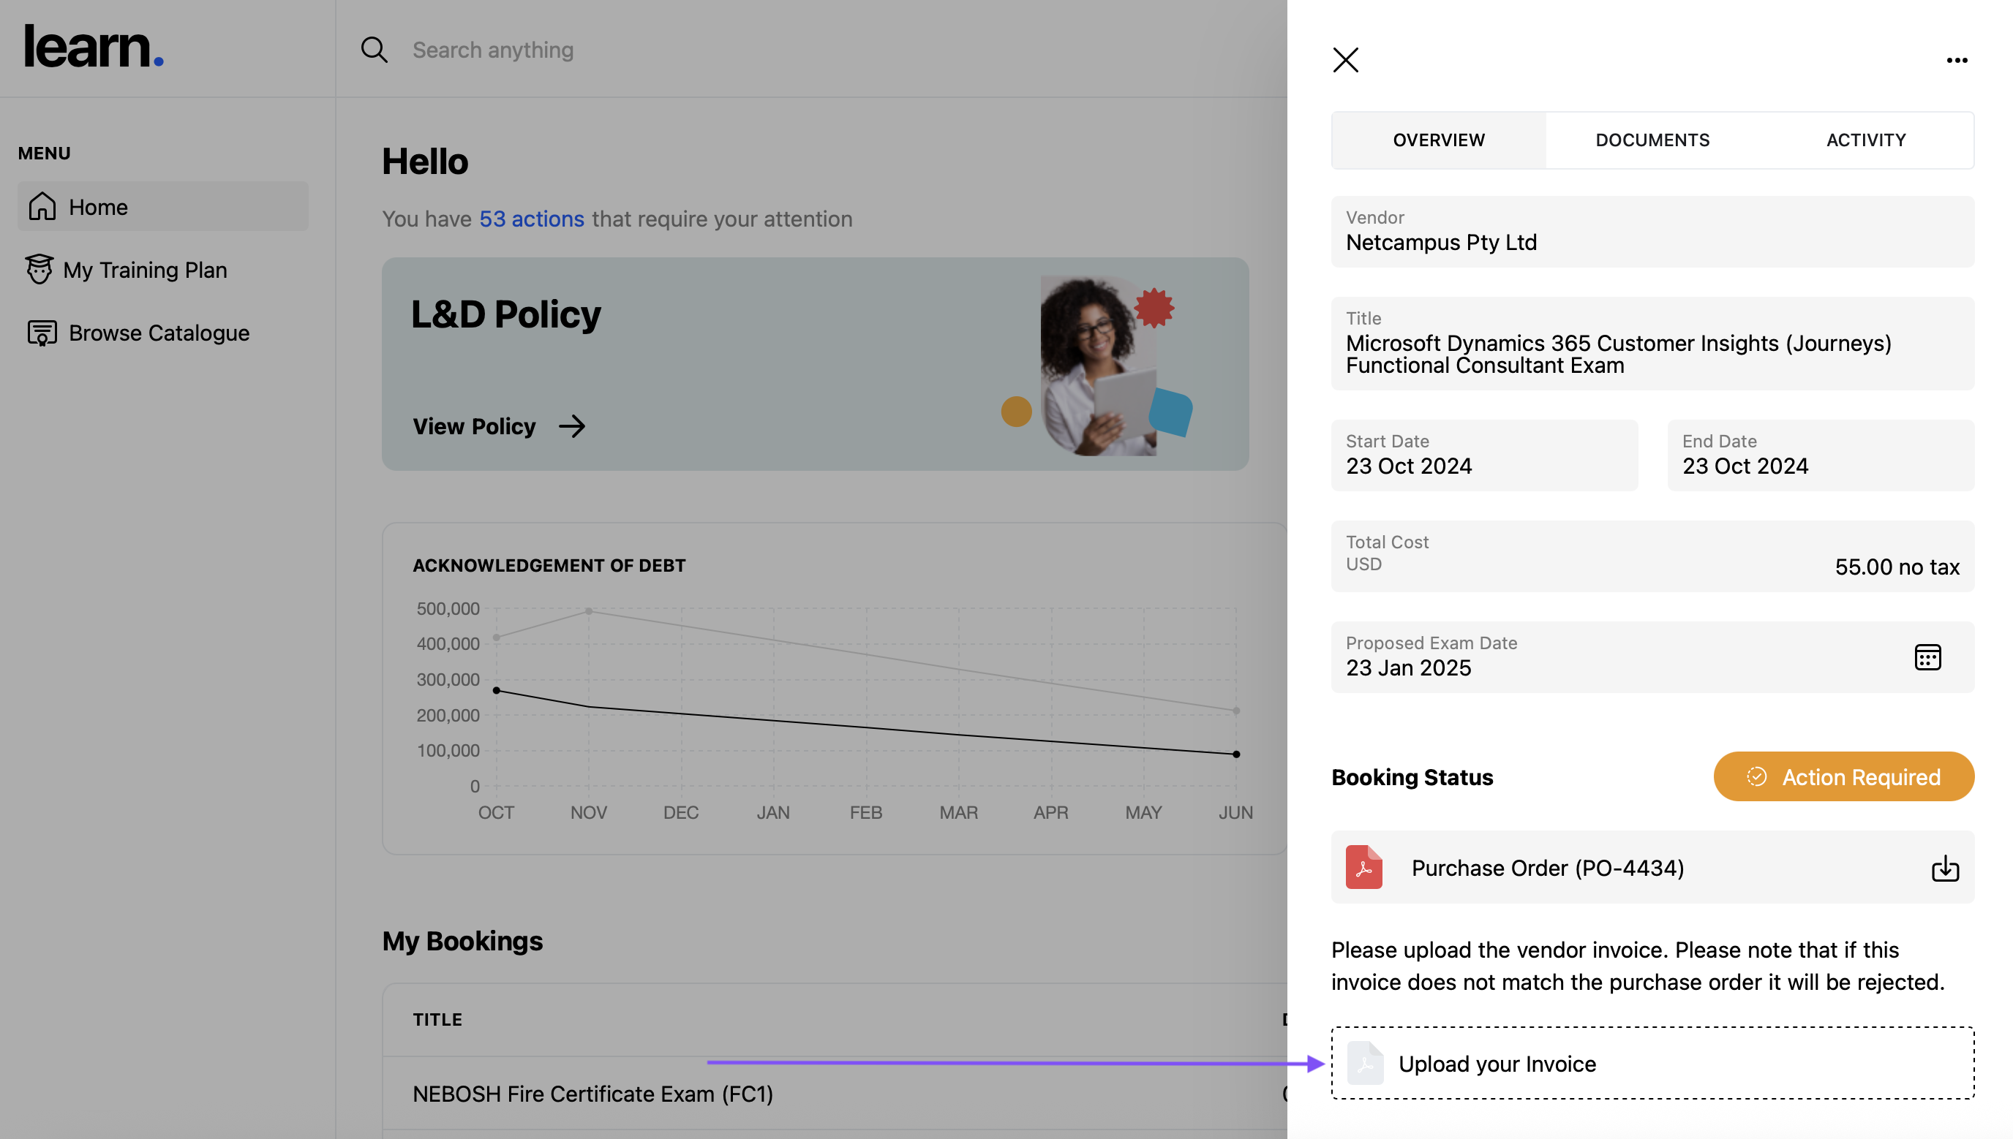
Task: Download the Purchase Order PDF
Action: [x=1944, y=869]
